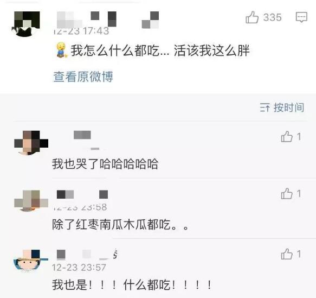
Task: Open the cartoon hat avatar of last commenter
Action: (x=30, y=261)
